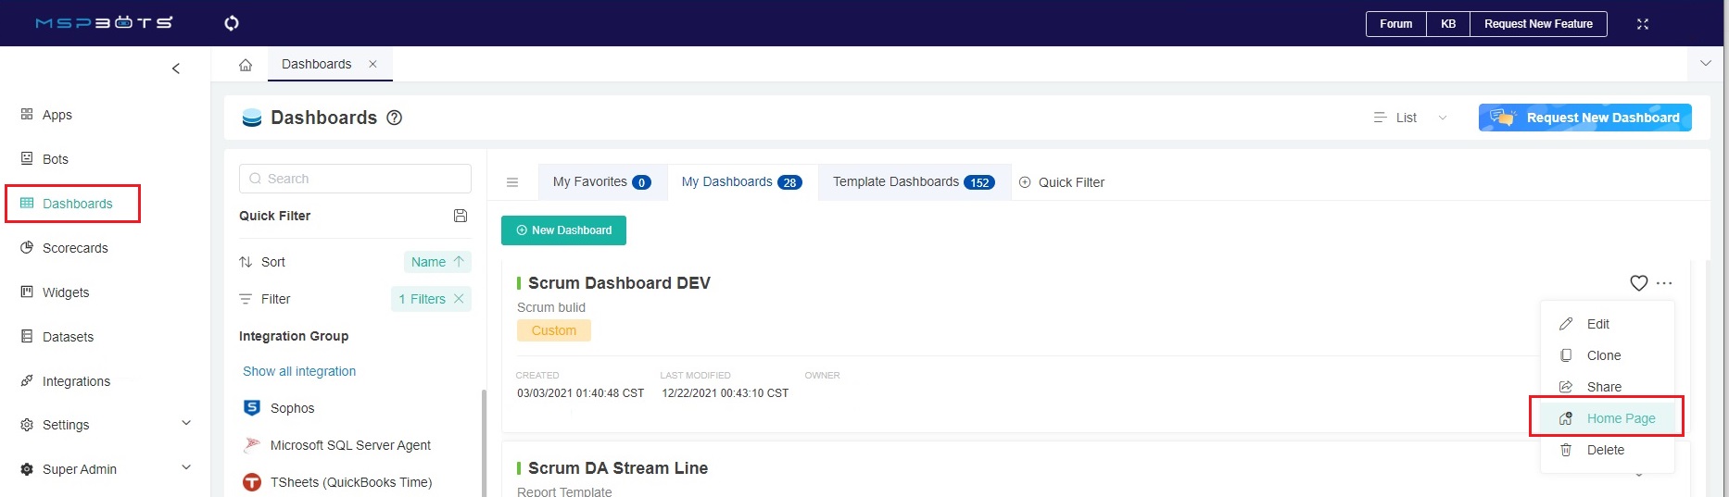
Task: Select Dashboards in the sidebar
Action: (78, 204)
